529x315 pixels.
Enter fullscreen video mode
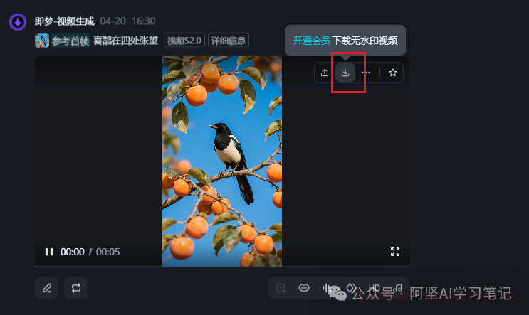click(x=395, y=252)
